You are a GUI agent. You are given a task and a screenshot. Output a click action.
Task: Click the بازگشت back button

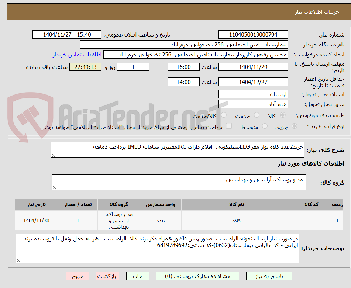pyautogui.click(x=107, y=276)
